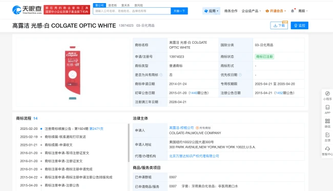Click the 商标流程 count number 14
Screen dimensions: 333x191
35,118
